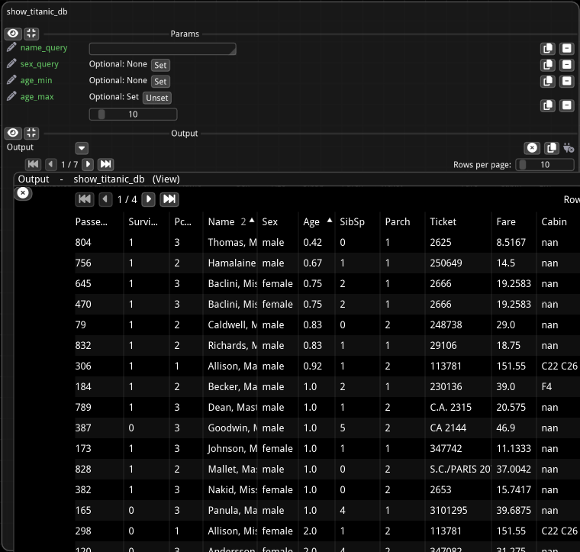Screen dimensions: 580x552
Task: Click the plug icon in Output section
Action: click(568, 148)
